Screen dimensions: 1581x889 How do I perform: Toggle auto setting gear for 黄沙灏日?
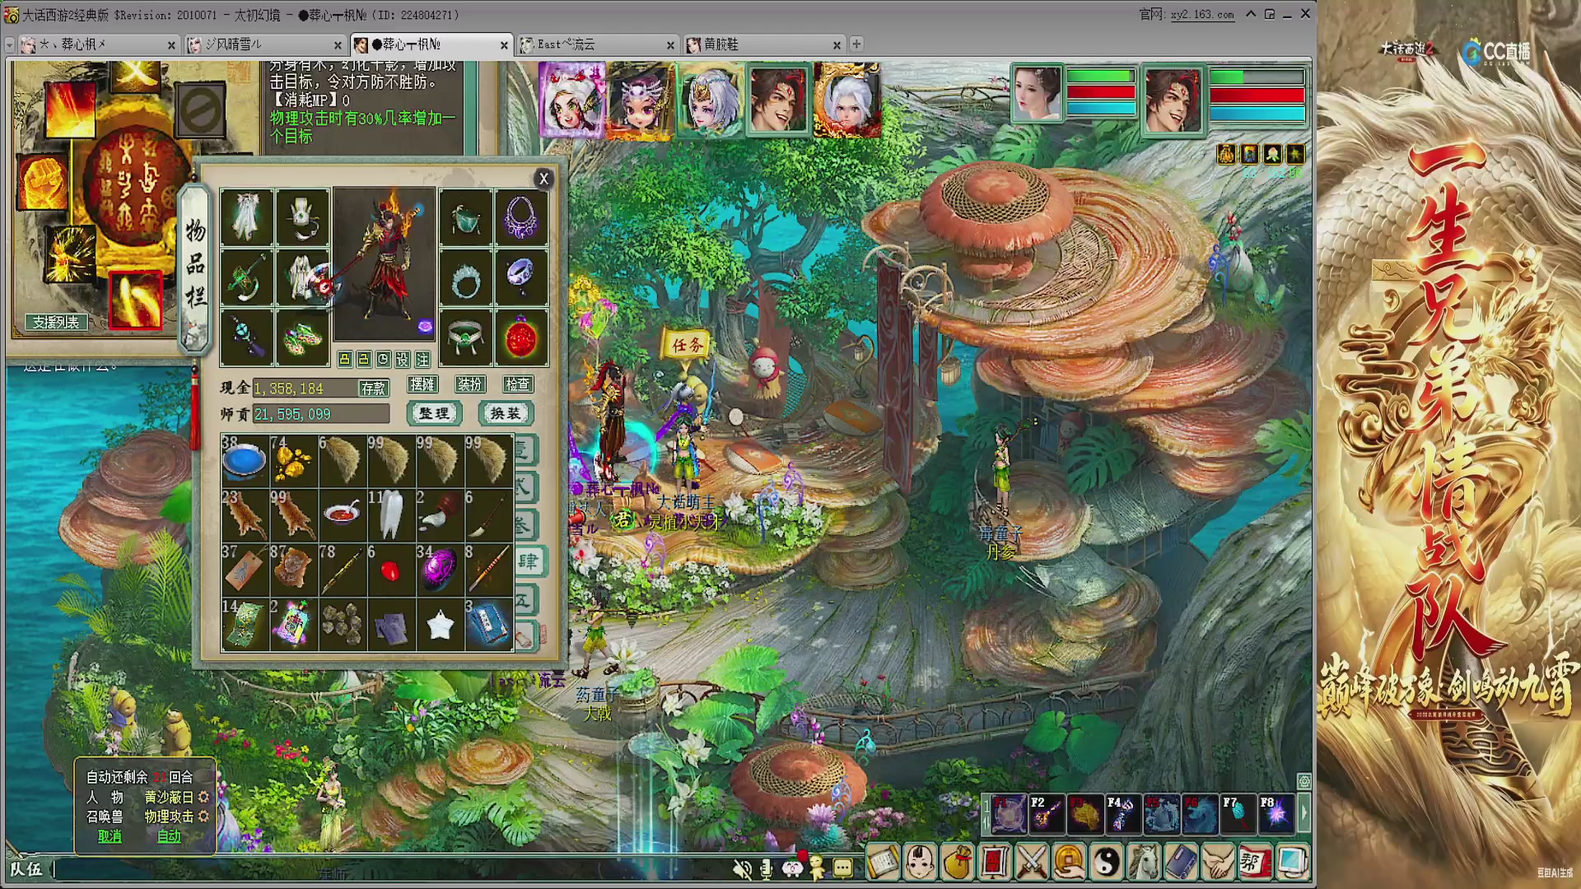coord(203,797)
